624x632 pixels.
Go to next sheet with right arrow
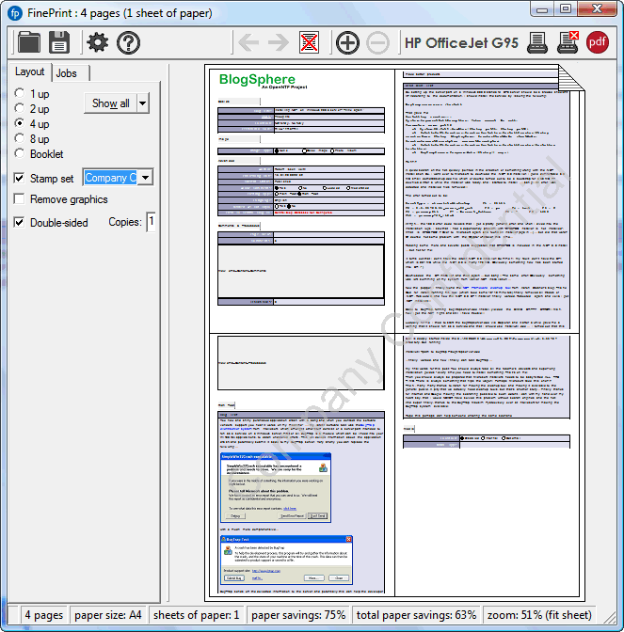(279, 42)
